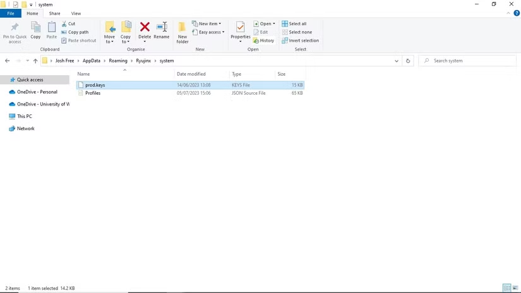Screen dimensions: 521x293
Task: Open the File menu tab
Action: pos(11,14)
